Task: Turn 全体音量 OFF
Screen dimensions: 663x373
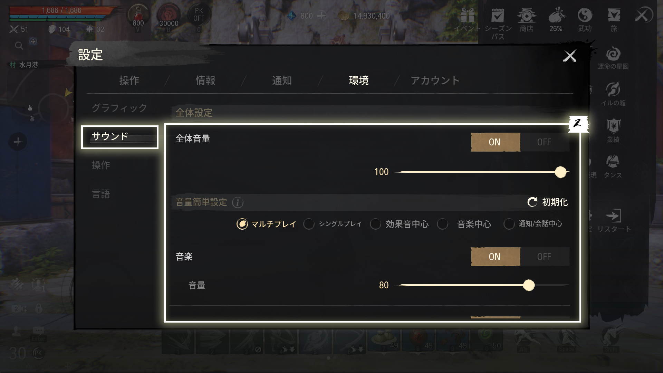Action: [x=545, y=142]
